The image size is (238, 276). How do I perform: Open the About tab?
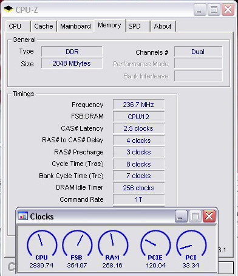click(163, 26)
